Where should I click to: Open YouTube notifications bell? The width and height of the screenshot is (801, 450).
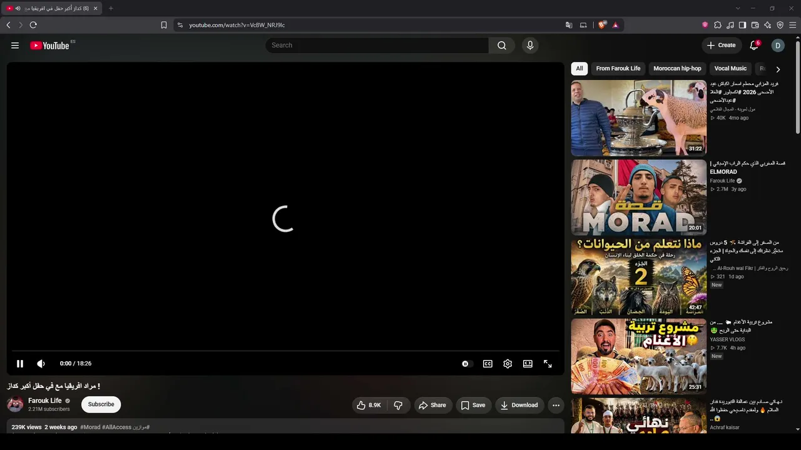point(754,45)
